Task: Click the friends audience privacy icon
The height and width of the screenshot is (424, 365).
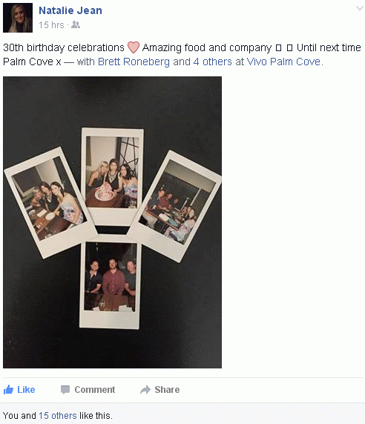Action: pos(76,25)
